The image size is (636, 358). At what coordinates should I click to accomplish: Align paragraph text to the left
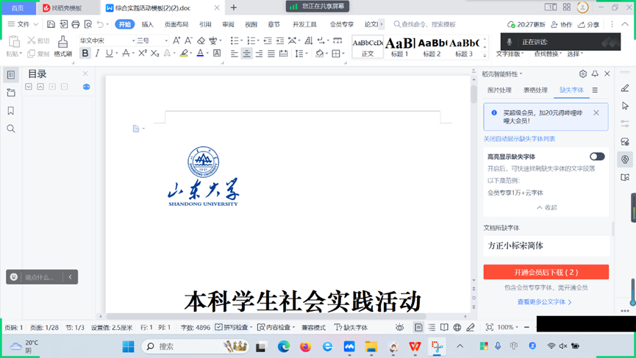235,53
